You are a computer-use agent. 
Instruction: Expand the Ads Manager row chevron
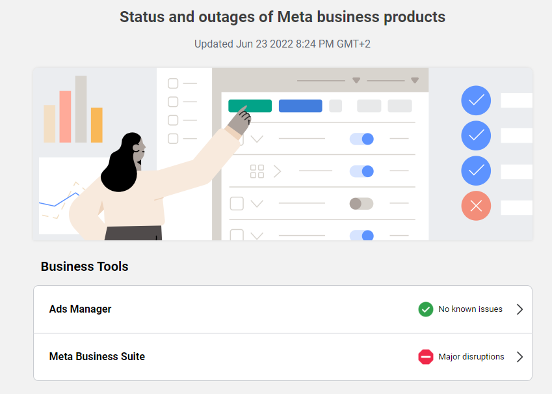pyautogui.click(x=520, y=309)
